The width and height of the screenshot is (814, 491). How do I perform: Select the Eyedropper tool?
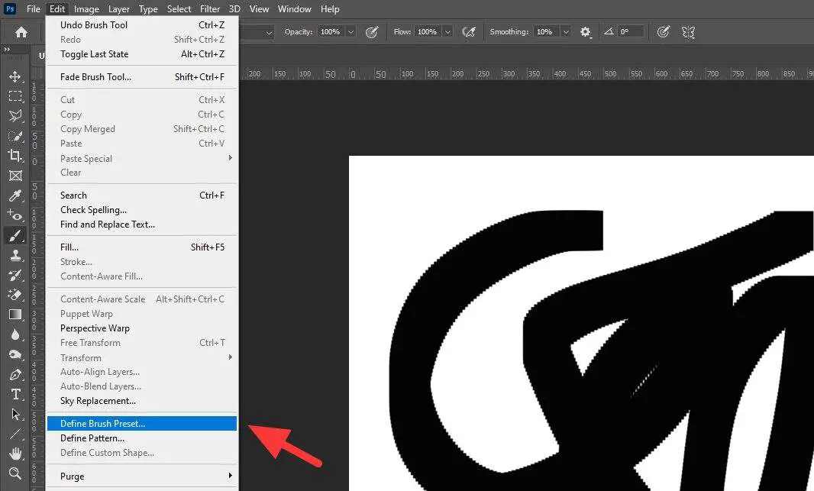(x=16, y=195)
